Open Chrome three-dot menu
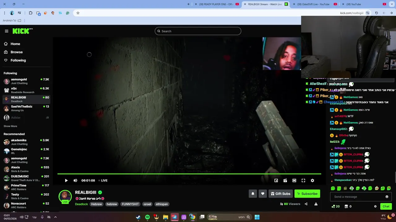 point(4,13)
